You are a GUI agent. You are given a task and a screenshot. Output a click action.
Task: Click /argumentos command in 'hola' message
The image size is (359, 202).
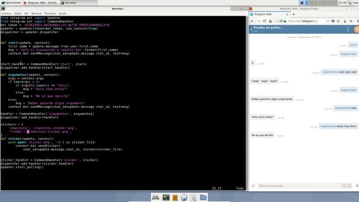pyautogui.click(x=343, y=108)
